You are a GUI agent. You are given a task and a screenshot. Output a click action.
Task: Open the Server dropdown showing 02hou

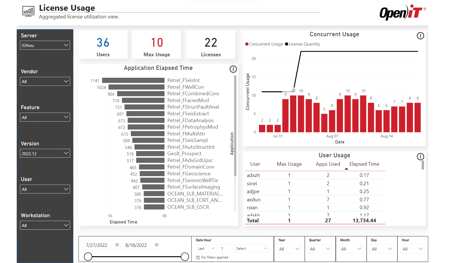(45, 45)
